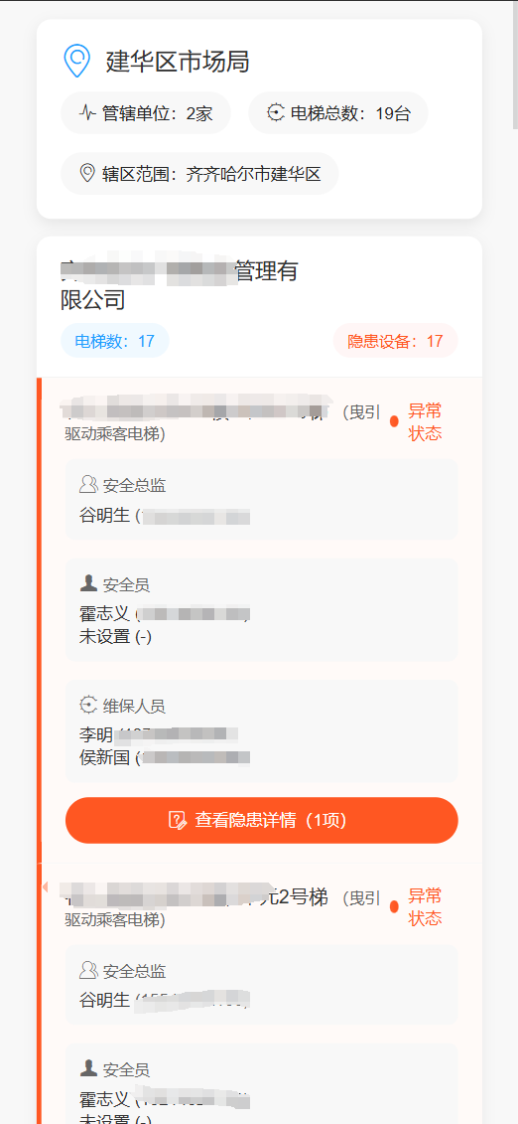Click the 辖区范围：齐齐哈尔市建华区 chip

pyautogui.click(x=199, y=174)
